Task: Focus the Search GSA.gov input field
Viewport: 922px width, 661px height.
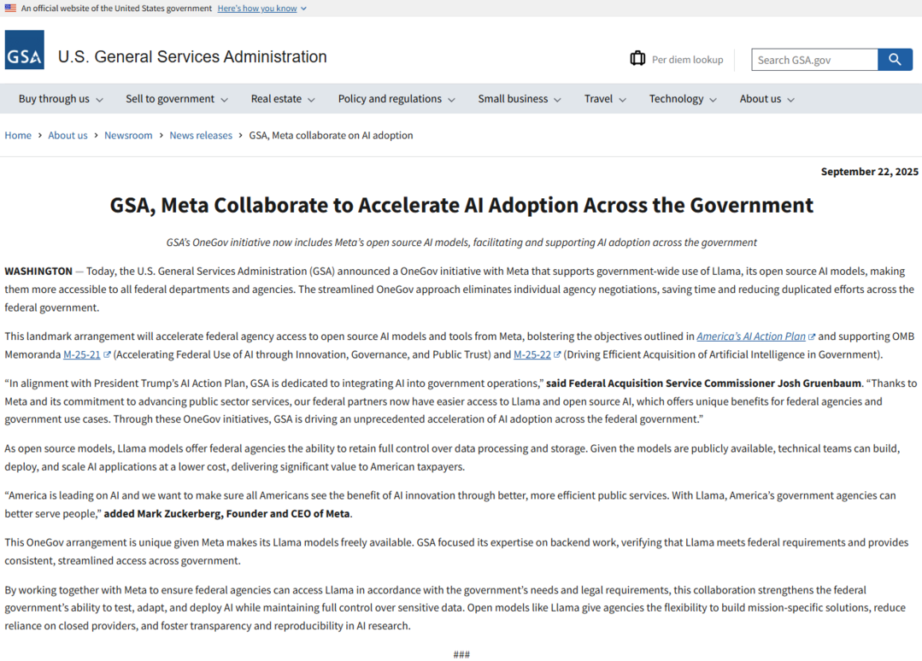Action: pos(814,60)
